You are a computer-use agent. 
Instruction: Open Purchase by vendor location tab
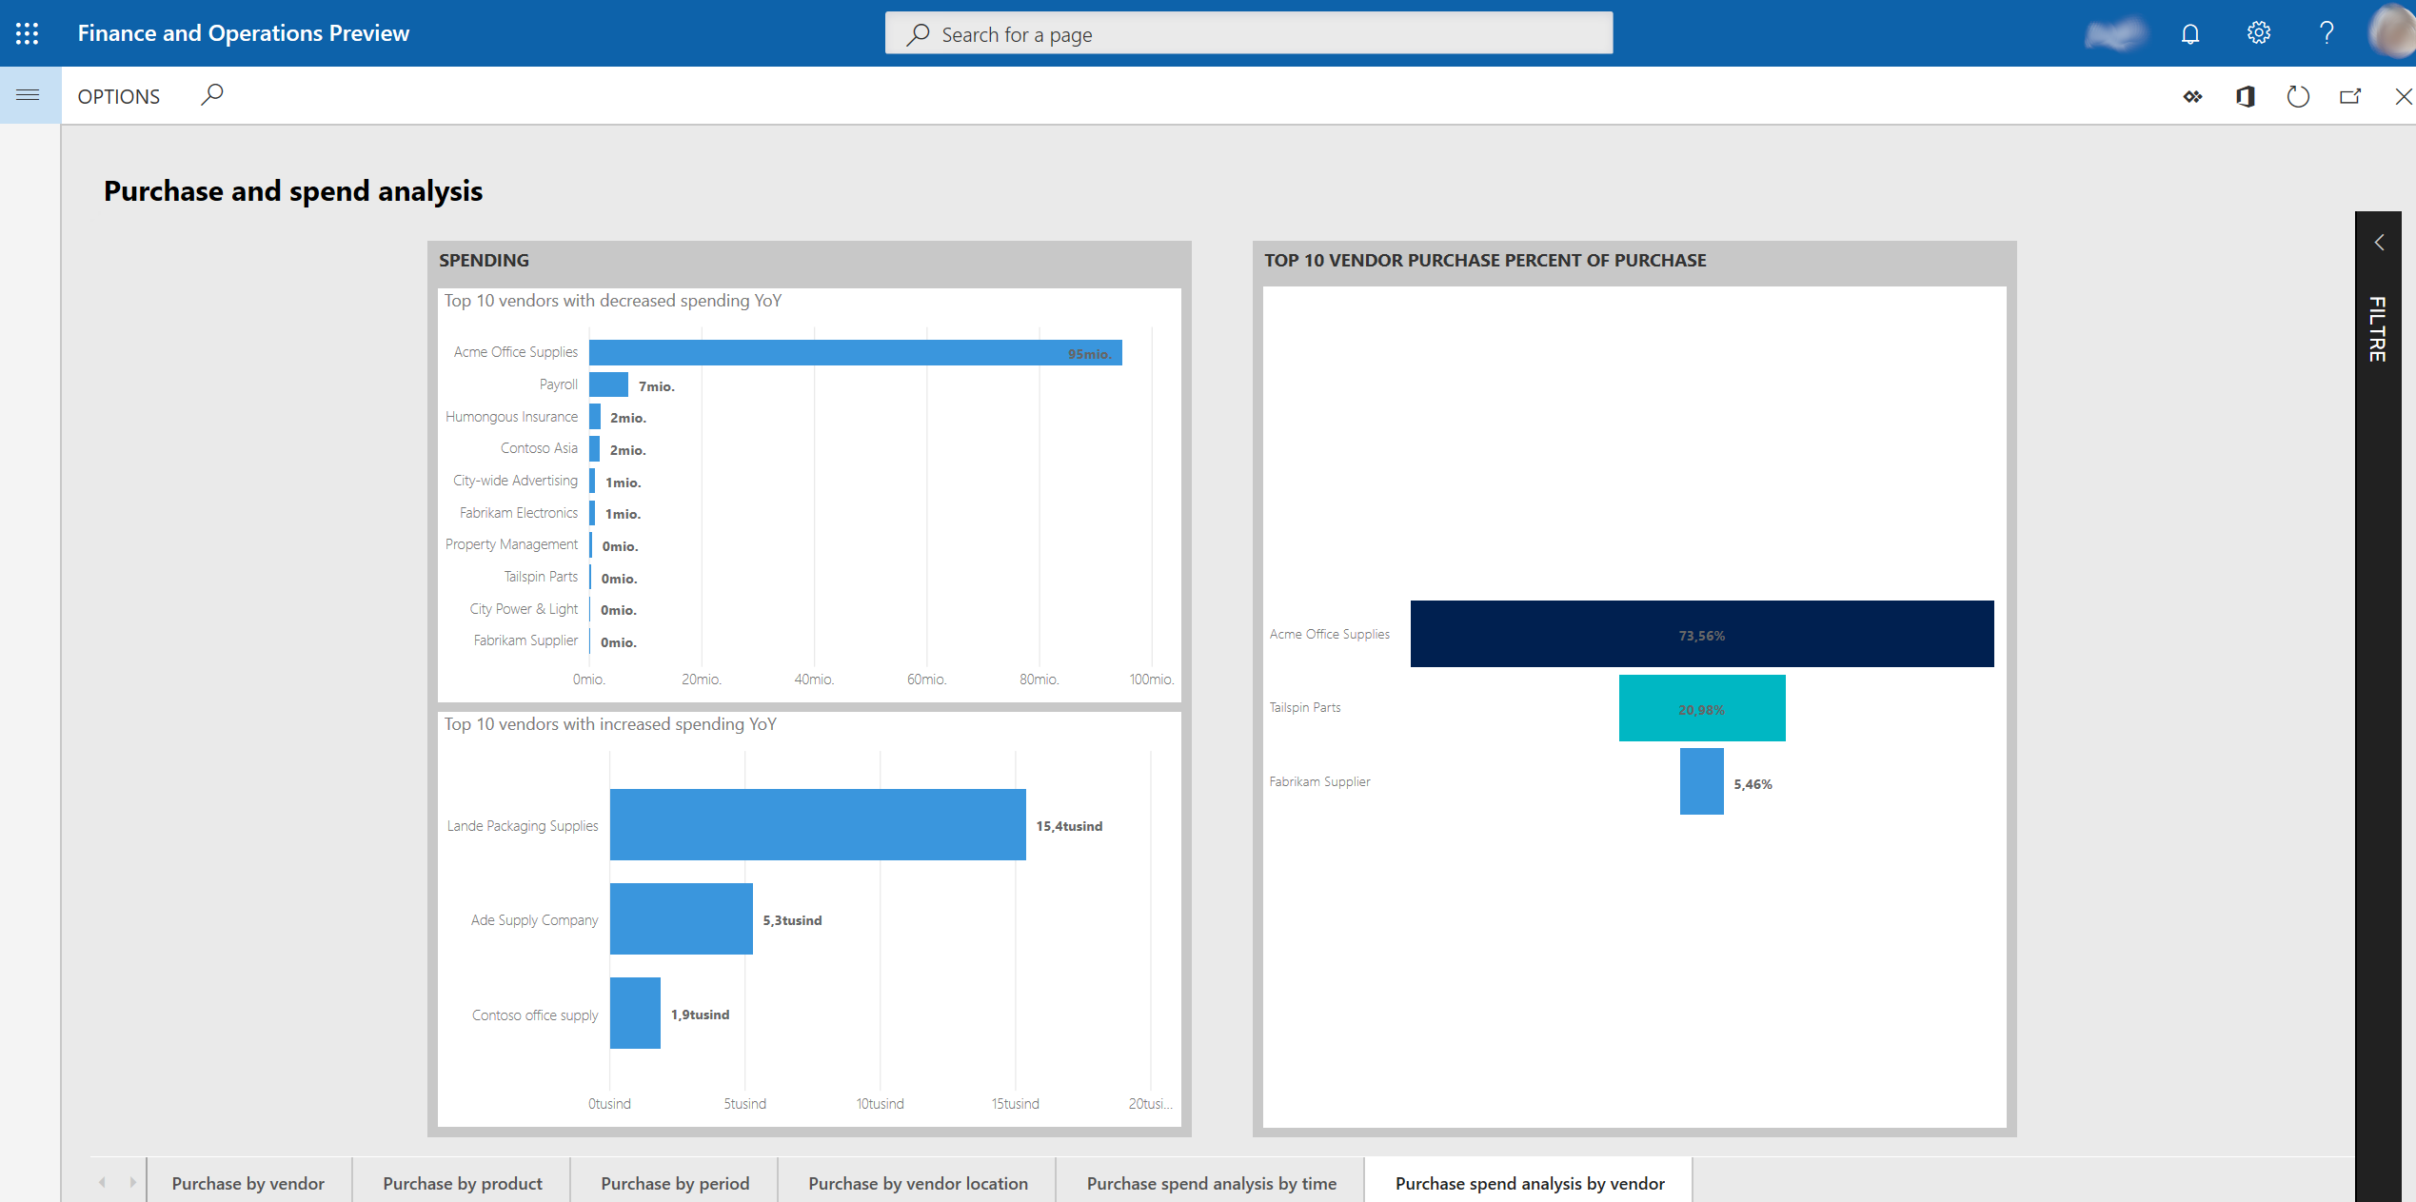point(919,1182)
